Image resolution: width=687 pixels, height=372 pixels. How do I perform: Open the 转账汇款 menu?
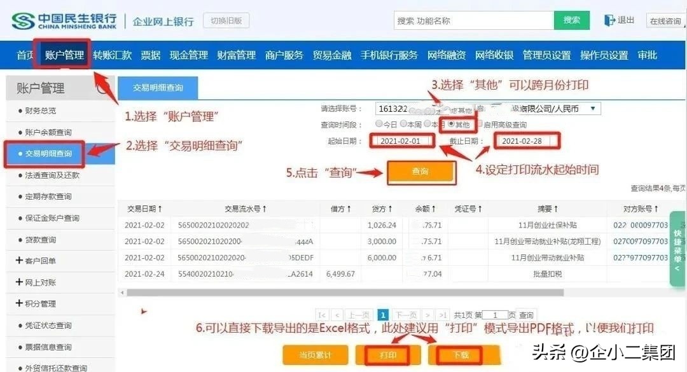pyautogui.click(x=112, y=55)
